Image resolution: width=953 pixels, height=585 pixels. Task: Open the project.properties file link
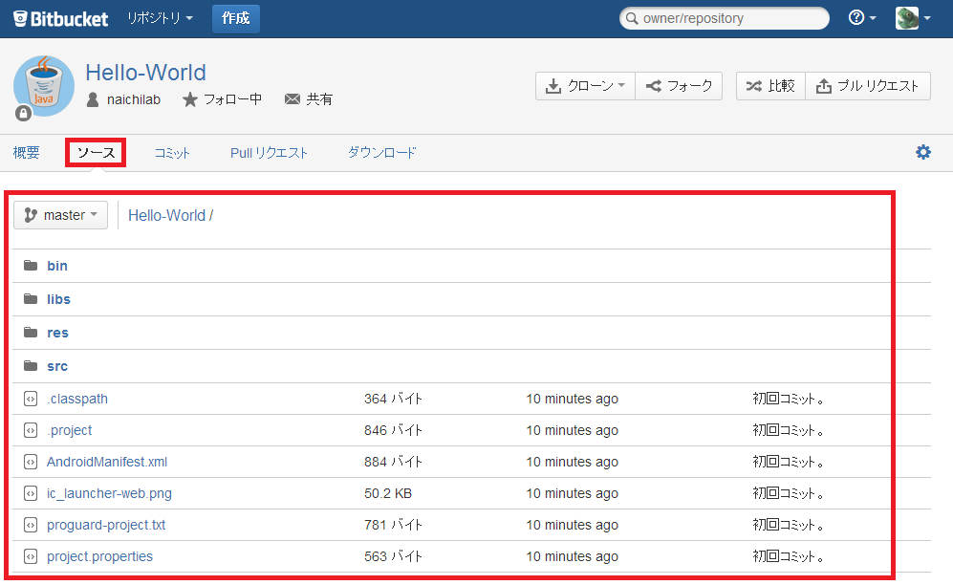tap(99, 555)
